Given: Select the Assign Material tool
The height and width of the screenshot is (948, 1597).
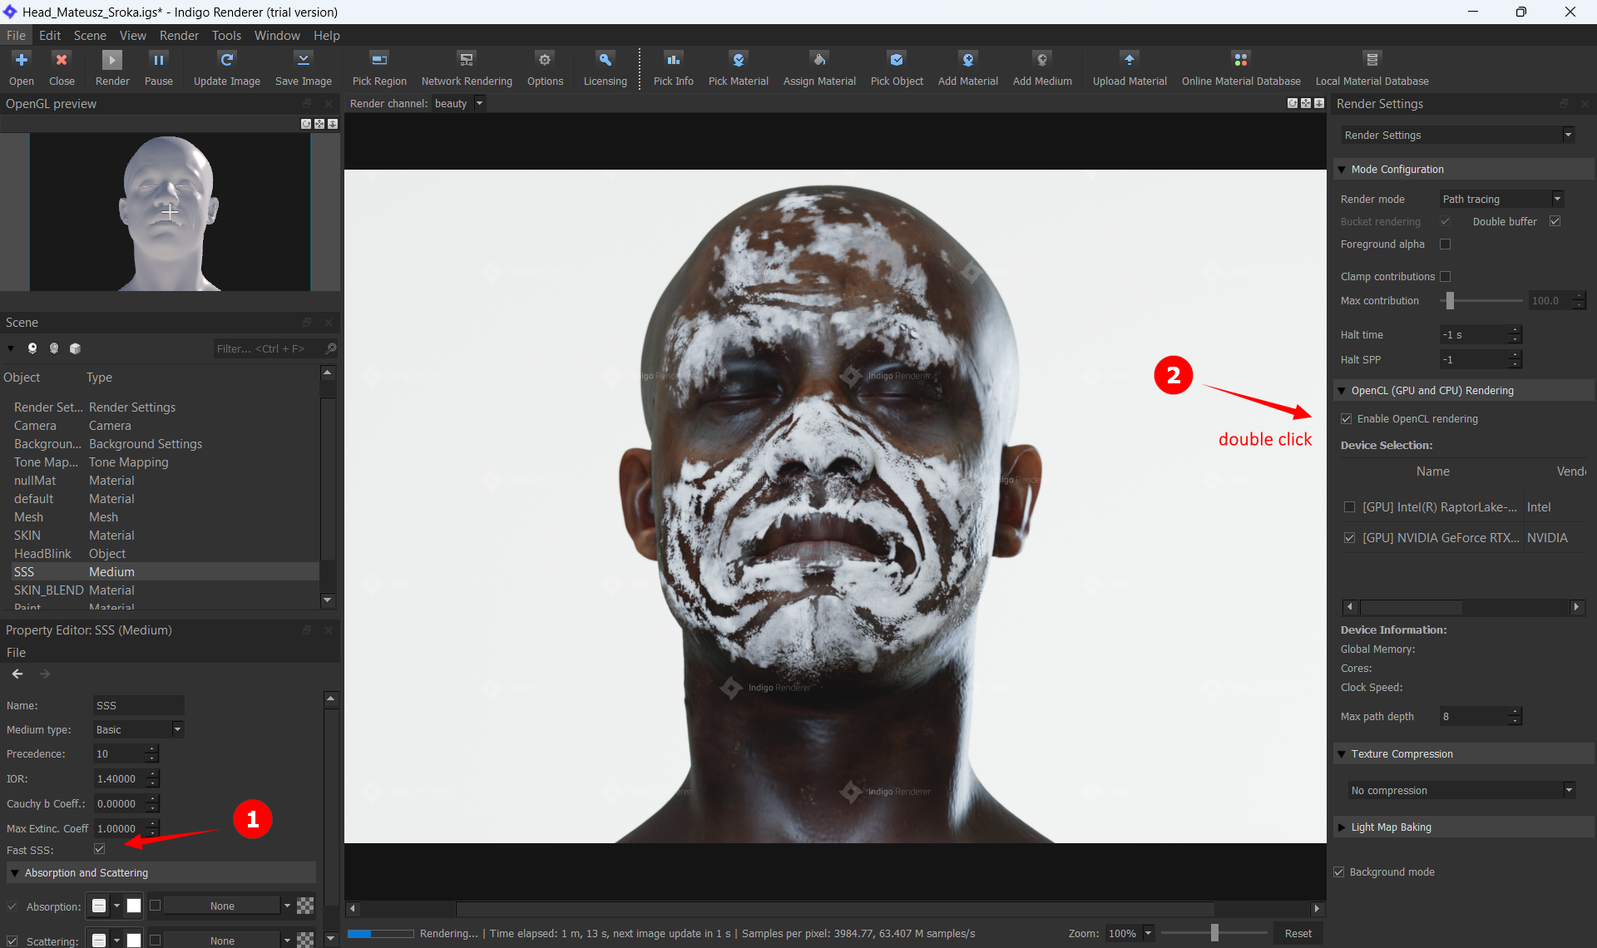Looking at the screenshot, I should pyautogui.click(x=818, y=60).
